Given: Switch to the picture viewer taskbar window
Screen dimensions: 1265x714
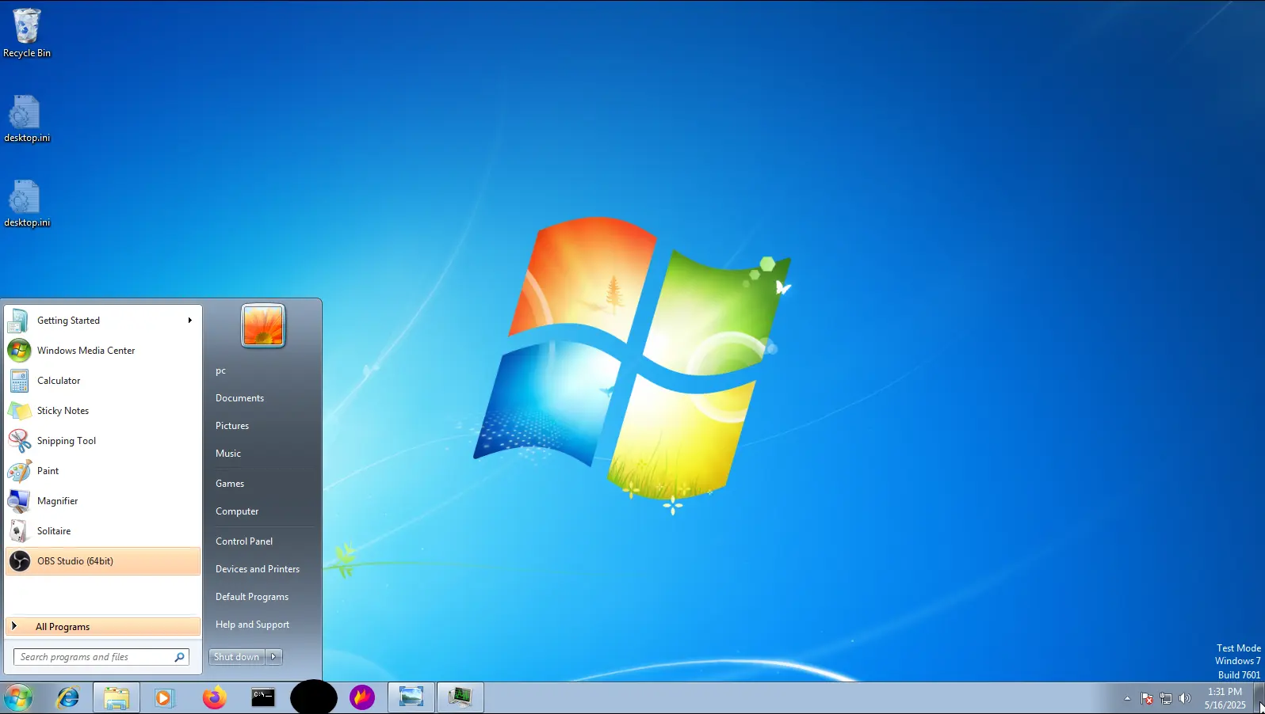Looking at the screenshot, I should point(411,697).
